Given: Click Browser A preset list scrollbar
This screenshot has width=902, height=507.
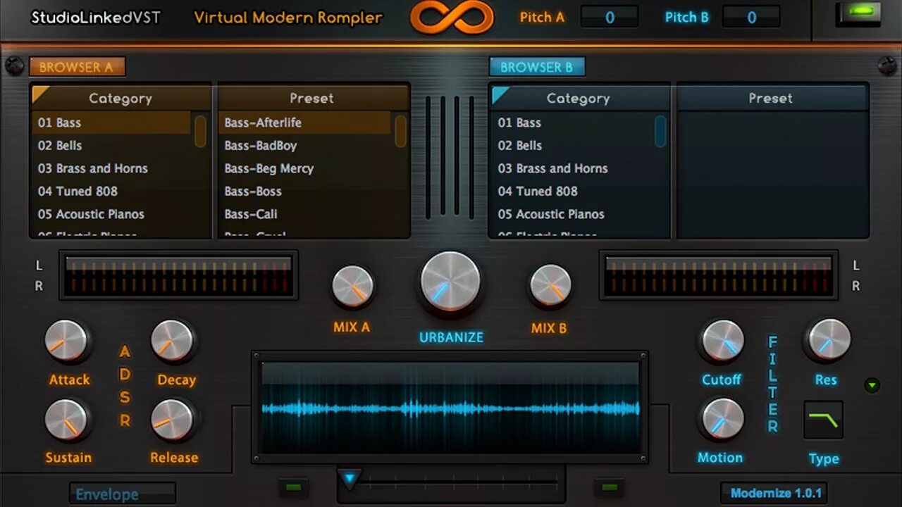Looking at the screenshot, I should click(x=400, y=132).
